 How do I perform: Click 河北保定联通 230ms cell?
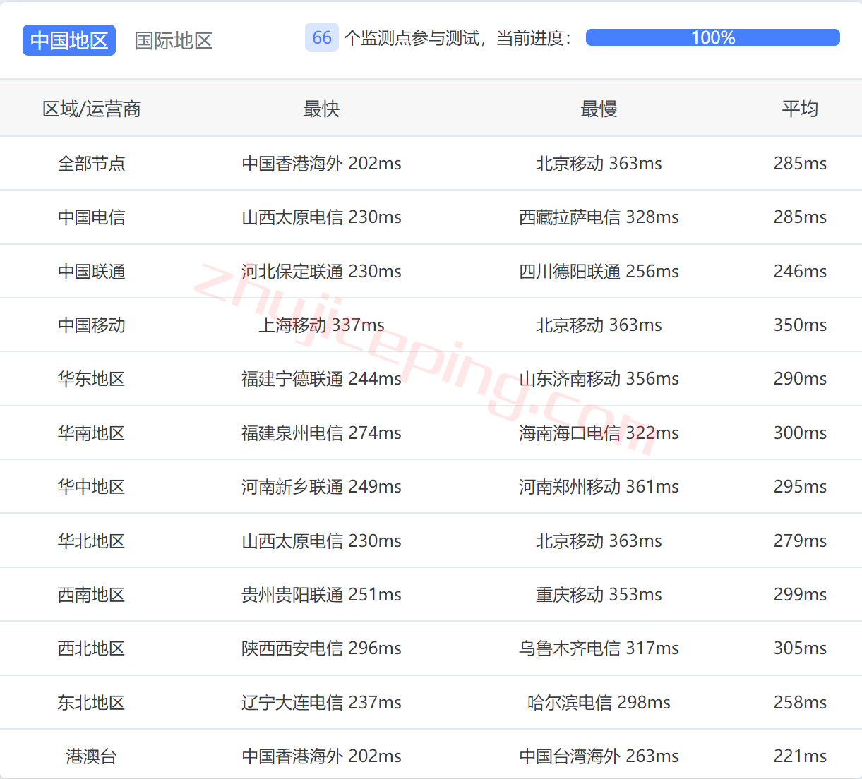[321, 272]
